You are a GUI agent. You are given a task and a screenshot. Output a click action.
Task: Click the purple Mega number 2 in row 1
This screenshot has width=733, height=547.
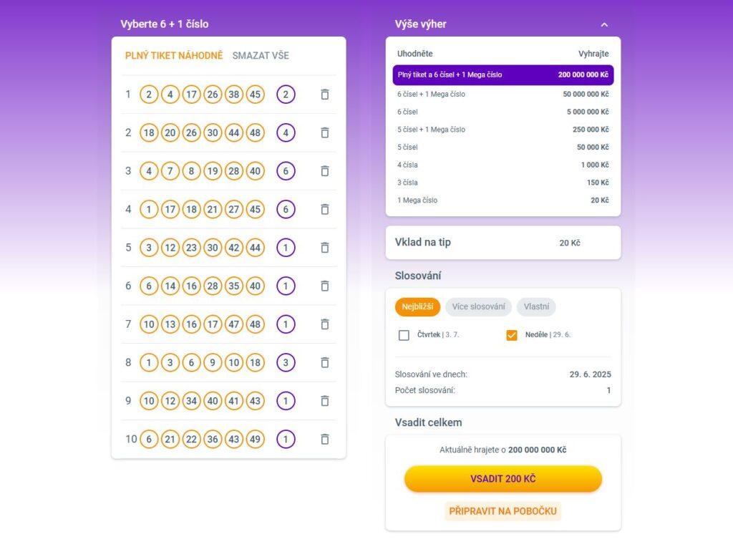(x=286, y=95)
